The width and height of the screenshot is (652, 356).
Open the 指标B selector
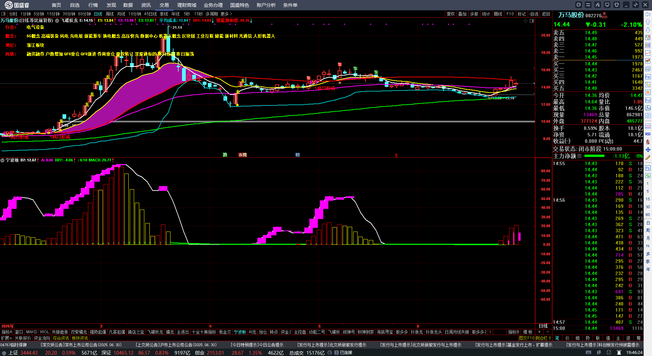click(513, 332)
